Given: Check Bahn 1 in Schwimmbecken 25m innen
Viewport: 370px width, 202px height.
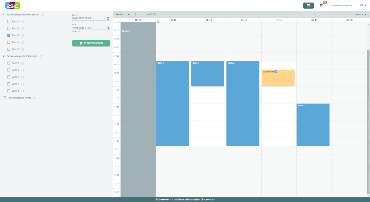Looking at the screenshot, I should click(x=9, y=63).
